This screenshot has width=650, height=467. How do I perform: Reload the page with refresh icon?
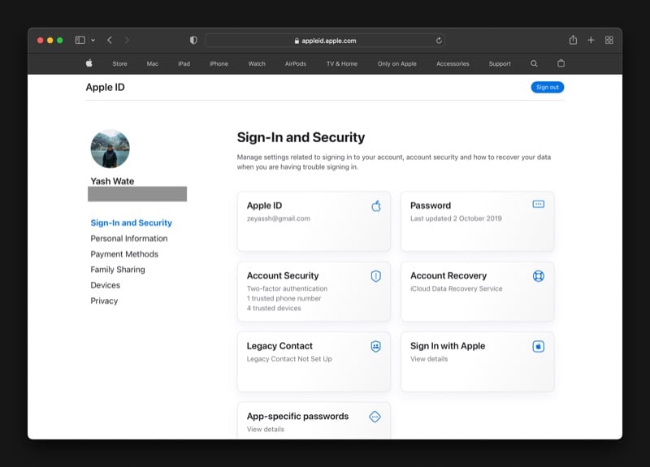click(439, 41)
